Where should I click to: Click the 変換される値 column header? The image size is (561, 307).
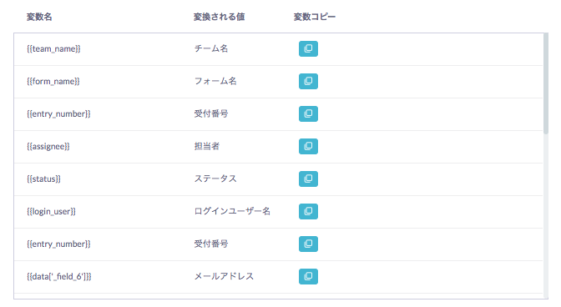click(219, 17)
